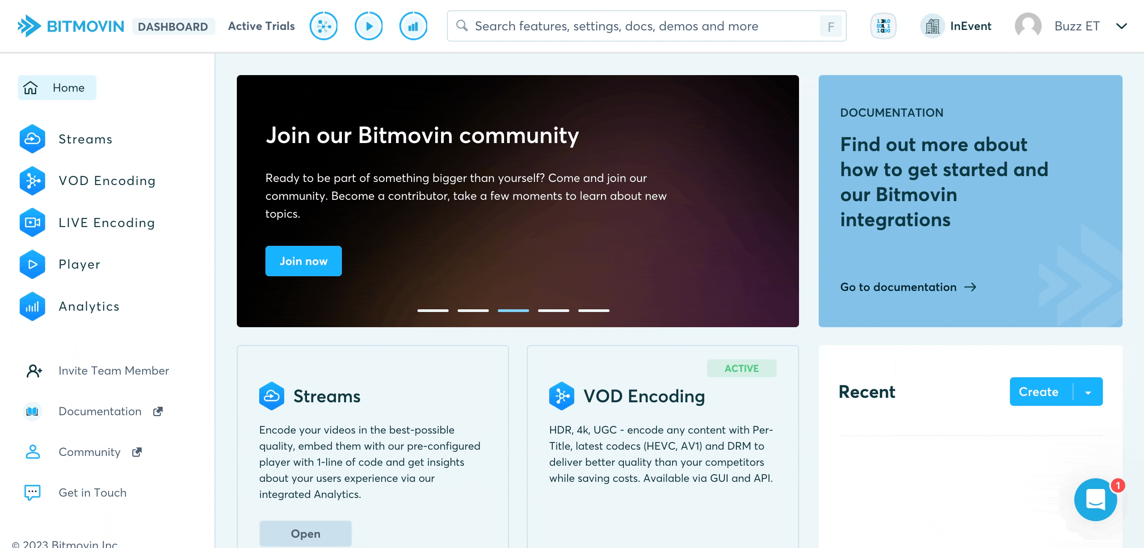Click the Analytics sidebar icon
The height and width of the screenshot is (548, 1144).
[33, 307]
